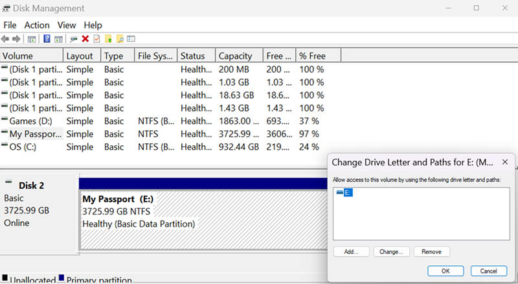Select the OS (C:) volume row
Image resolution: width=518 pixels, height=284 pixels.
point(170,147)
